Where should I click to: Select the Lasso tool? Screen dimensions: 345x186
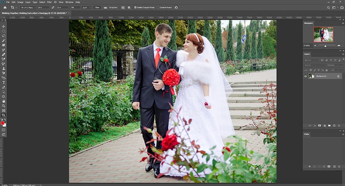point(3,36)
